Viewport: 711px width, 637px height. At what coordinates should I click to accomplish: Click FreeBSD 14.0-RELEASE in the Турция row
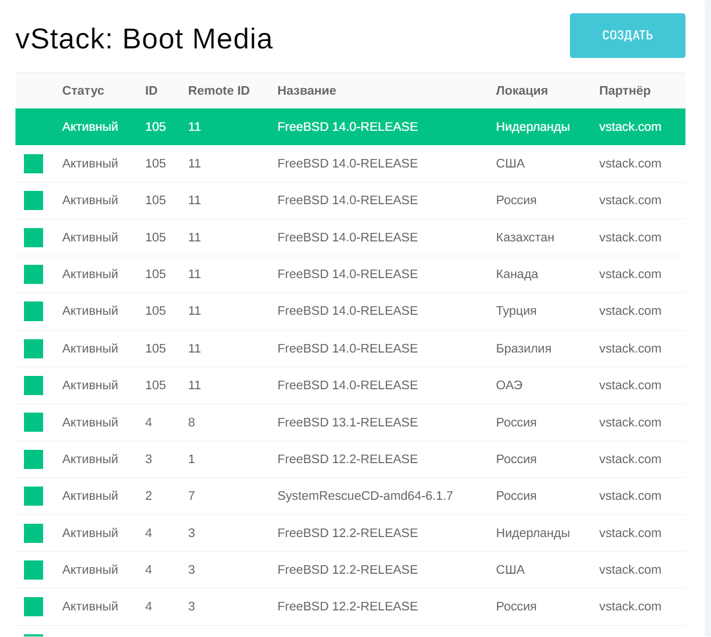(x=348, y=311)
